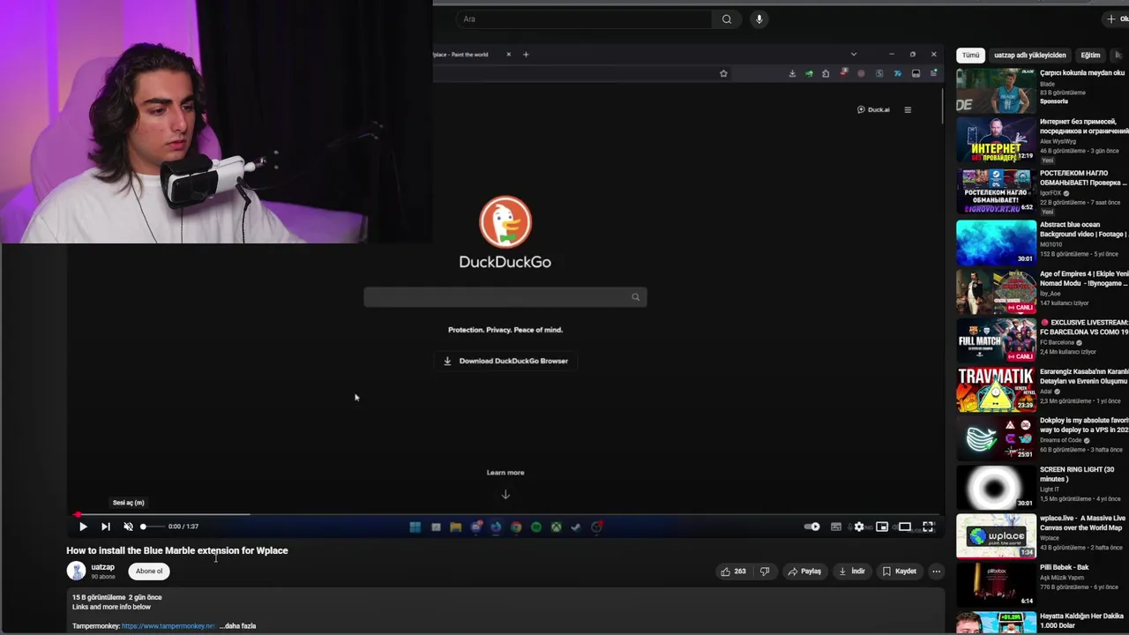Image resolution: width=1129 pixels, height=635 pixels.
Task: Click the DuckDuckGo search field in video
Action: coord(505,297)
